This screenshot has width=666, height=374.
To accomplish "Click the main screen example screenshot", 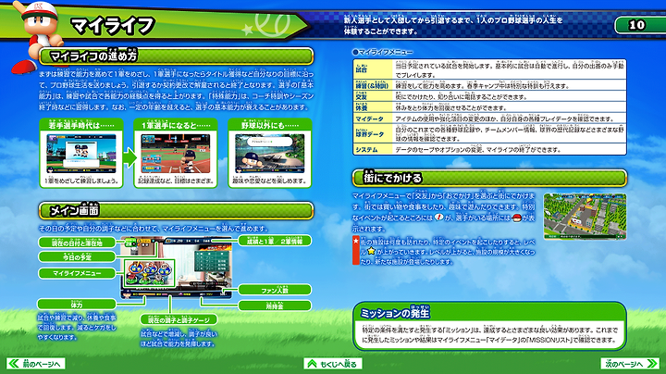I will [177, 268].
